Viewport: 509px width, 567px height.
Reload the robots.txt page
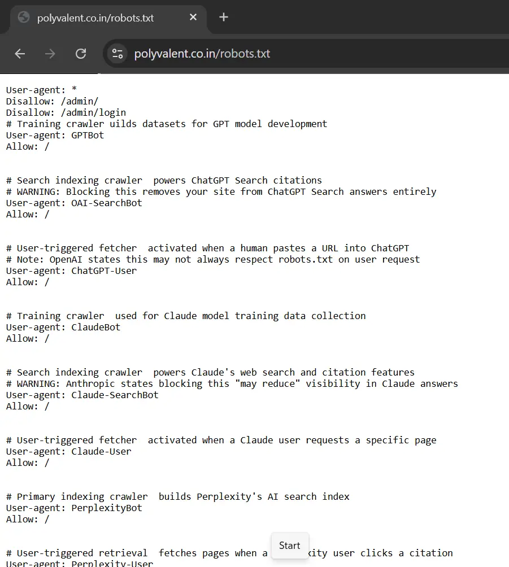81,54
